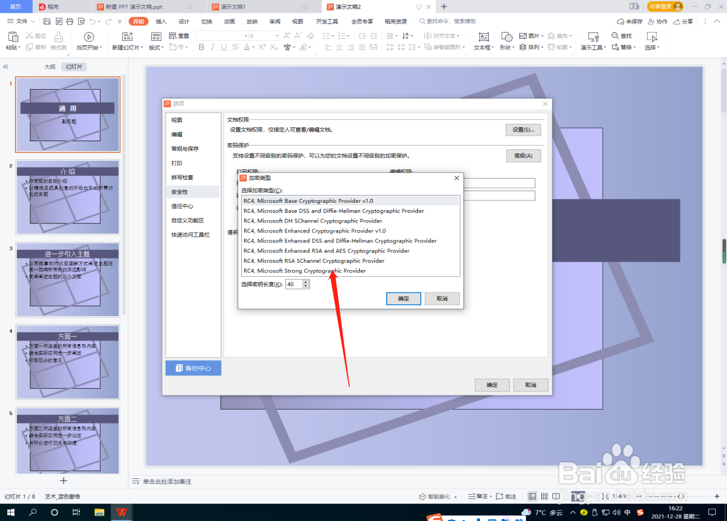Open the 开发工具 ribbon tab
727x521 pixels.
coord(327,21)
